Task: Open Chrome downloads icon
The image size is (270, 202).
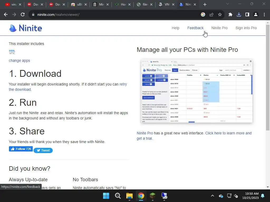Action: click(239, 15)
